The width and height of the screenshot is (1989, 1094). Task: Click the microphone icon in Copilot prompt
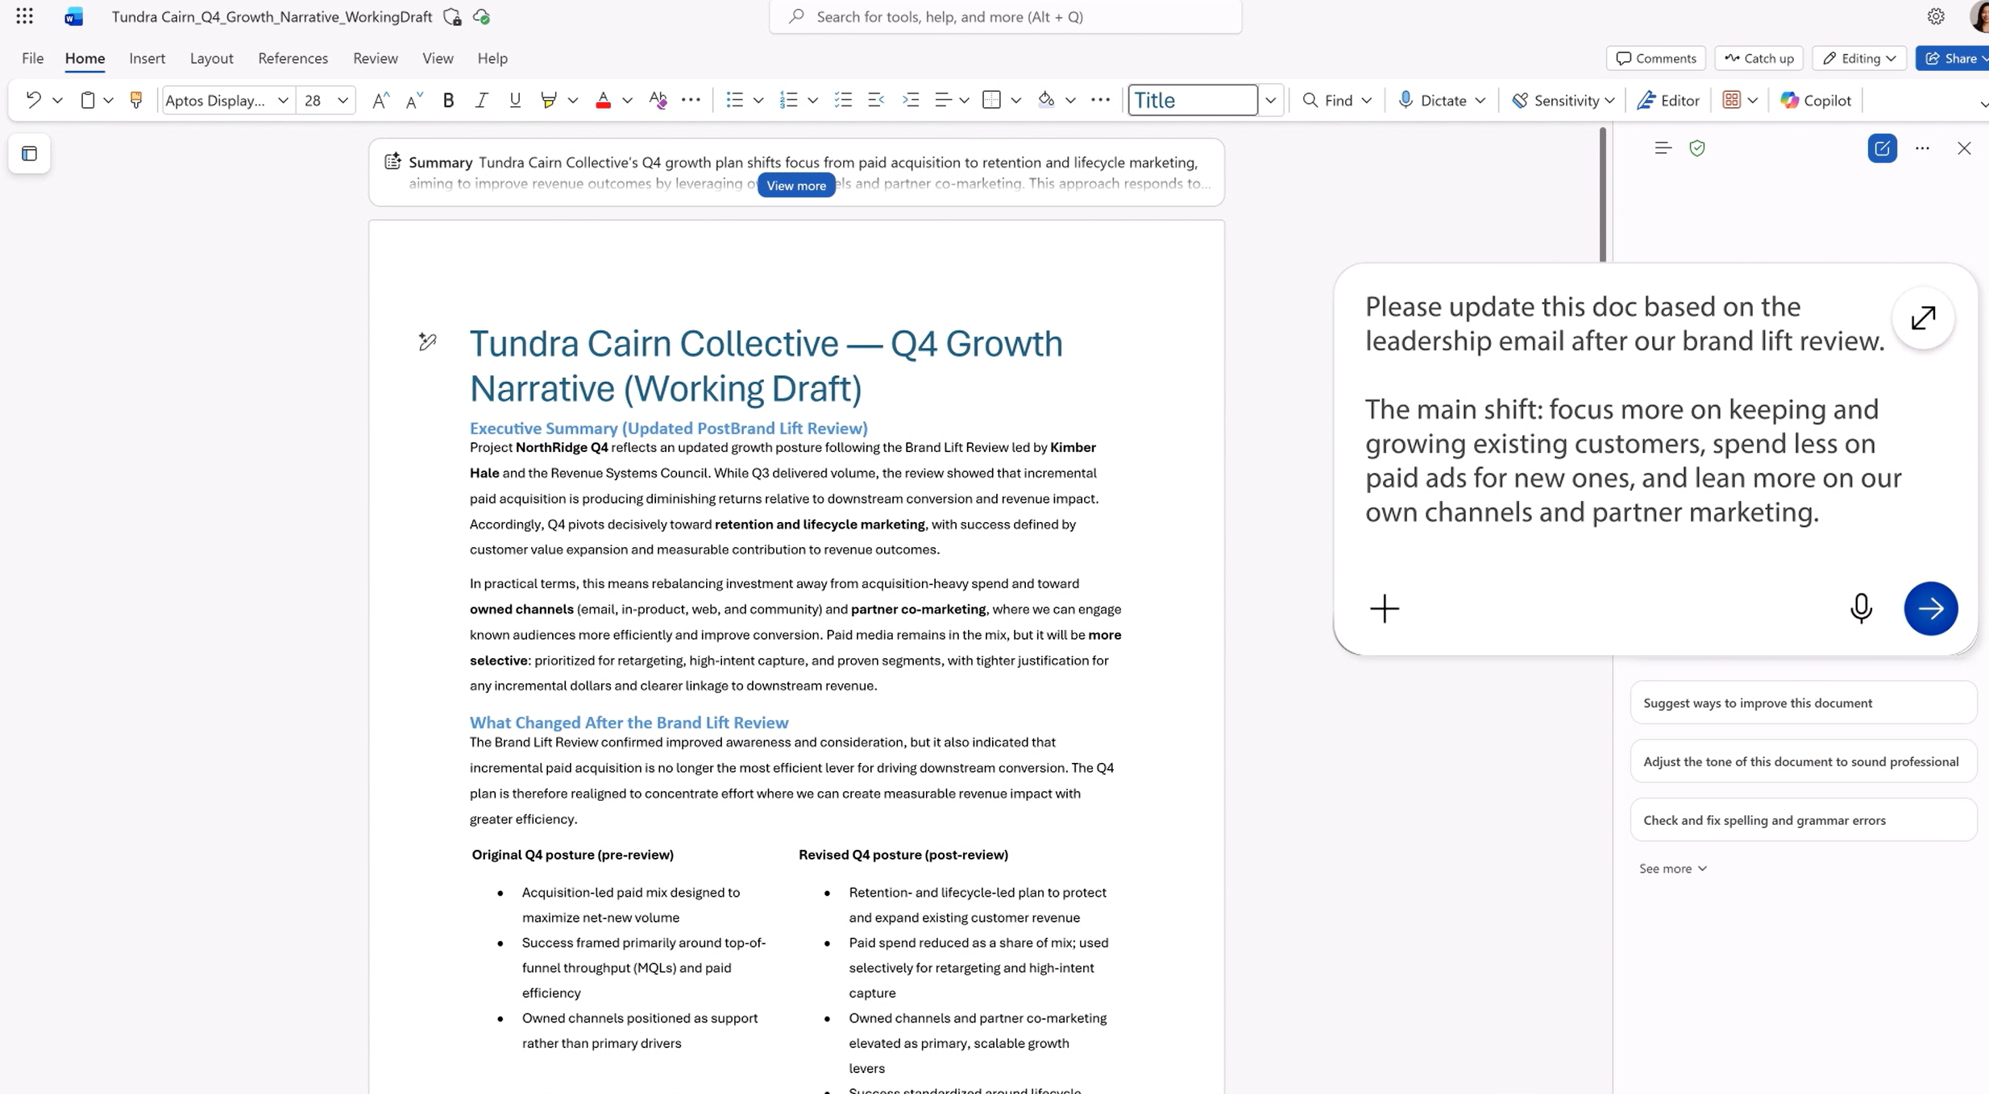pos(1861,609)
